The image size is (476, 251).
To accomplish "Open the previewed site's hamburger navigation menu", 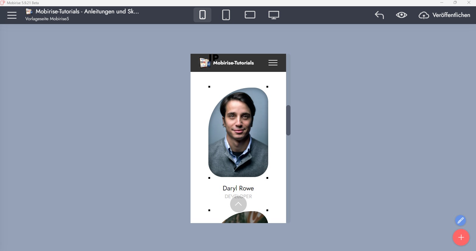I will coord(273,63).
